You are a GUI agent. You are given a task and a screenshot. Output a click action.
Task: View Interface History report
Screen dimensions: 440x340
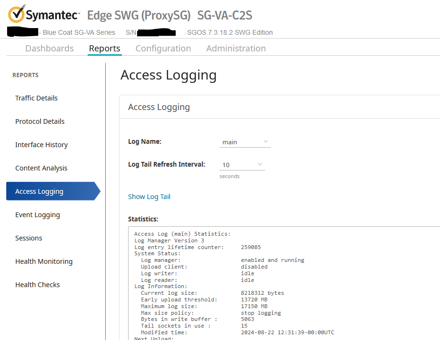[41, 145]
